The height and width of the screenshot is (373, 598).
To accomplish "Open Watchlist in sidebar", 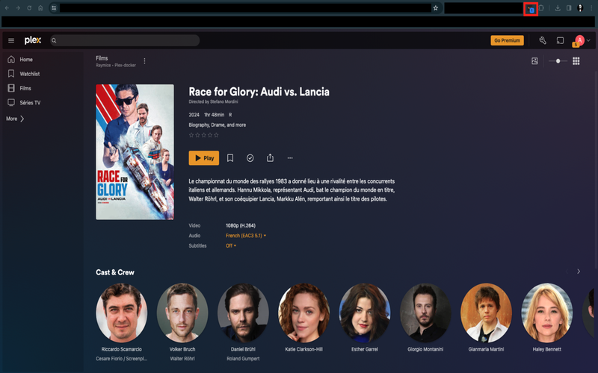I will coord(24,74).
